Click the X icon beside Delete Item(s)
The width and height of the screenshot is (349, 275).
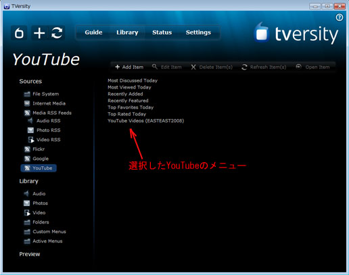[193, 67]
